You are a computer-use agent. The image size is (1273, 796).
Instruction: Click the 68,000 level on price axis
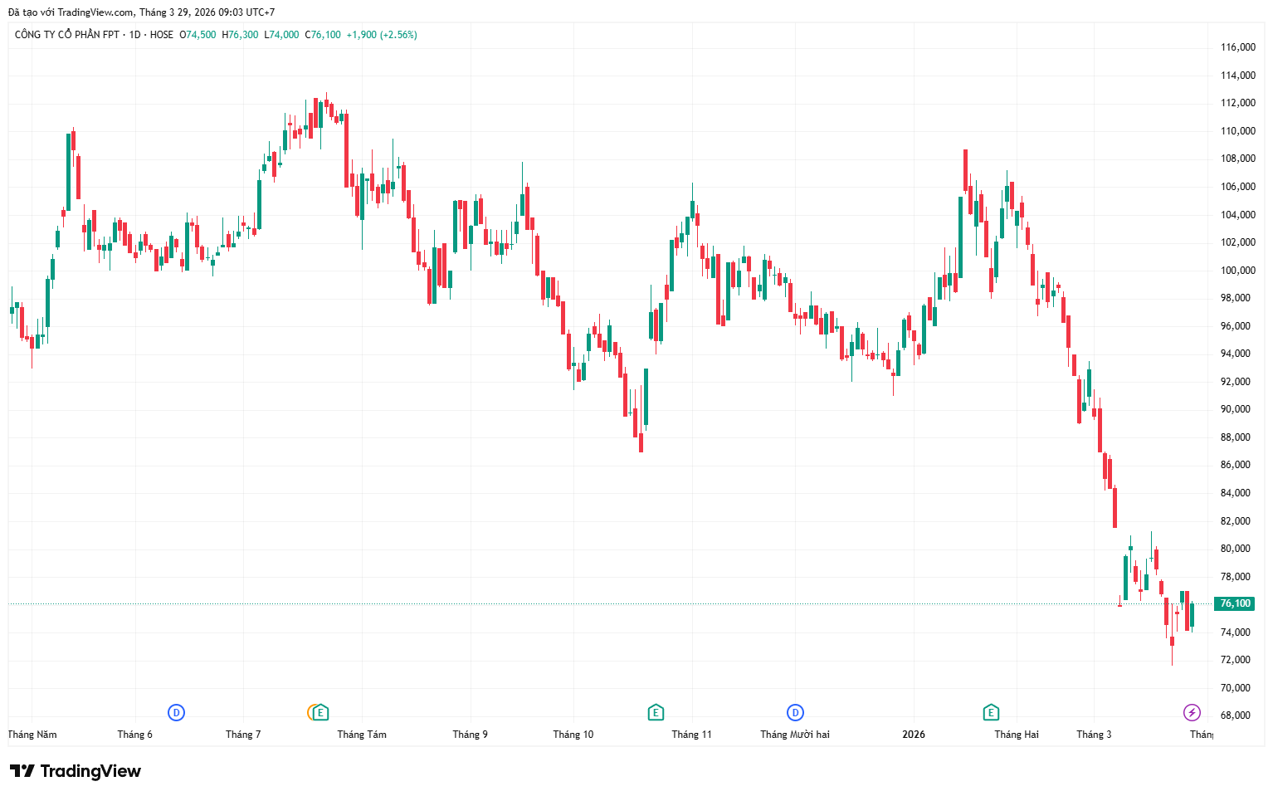coord(1237,715)
